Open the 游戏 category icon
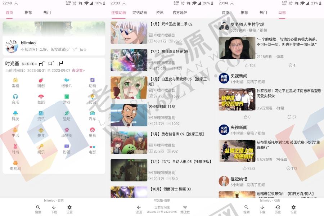This screenshot has height=216, width=324. coord(67,96)
